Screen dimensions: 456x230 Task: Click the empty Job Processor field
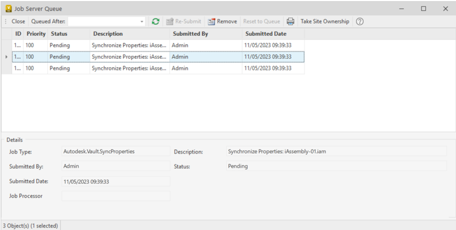[116, 196]
